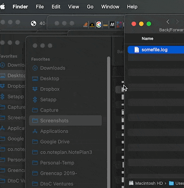Click the forward chevron in Finder toolbar
Screen dimensions: 184x188
pos(177,22)
